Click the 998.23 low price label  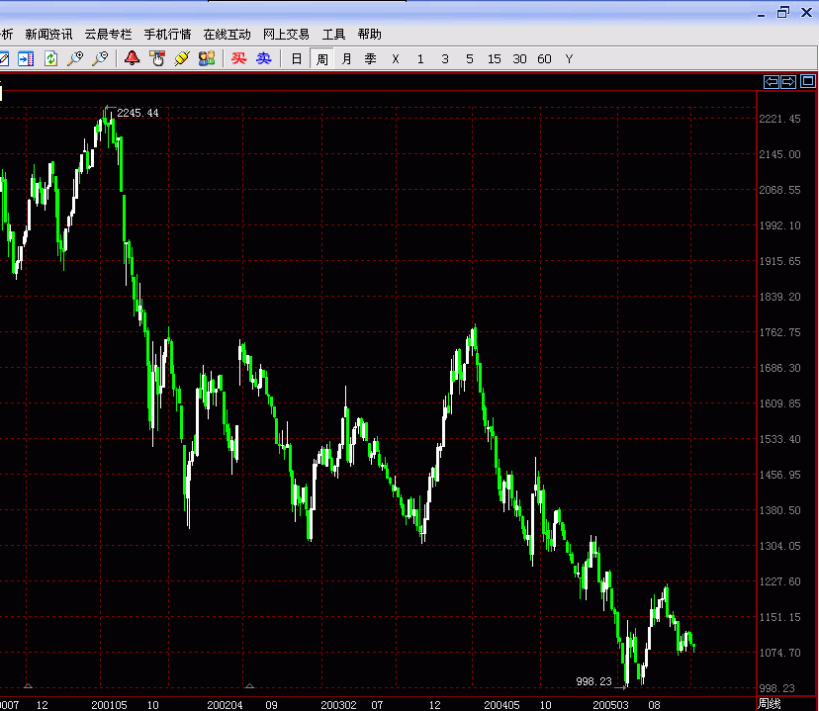(593, 681)
